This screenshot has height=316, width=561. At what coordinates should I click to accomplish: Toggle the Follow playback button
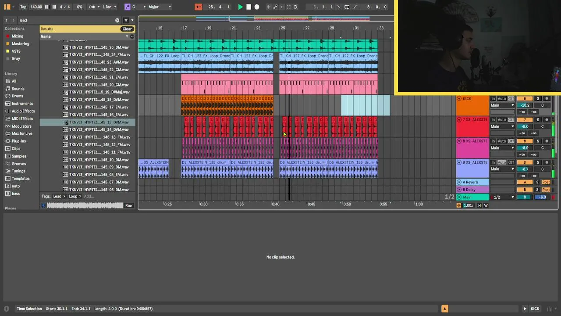pos(198,7)
